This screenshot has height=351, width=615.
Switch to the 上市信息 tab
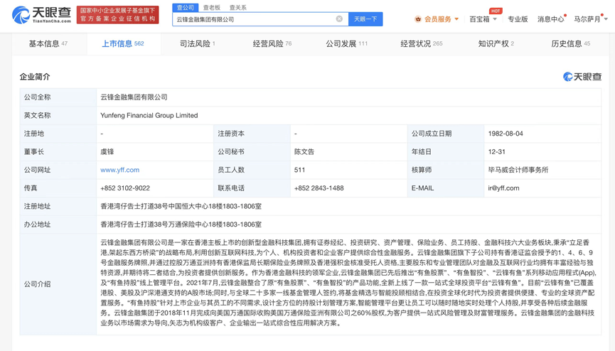123,43
